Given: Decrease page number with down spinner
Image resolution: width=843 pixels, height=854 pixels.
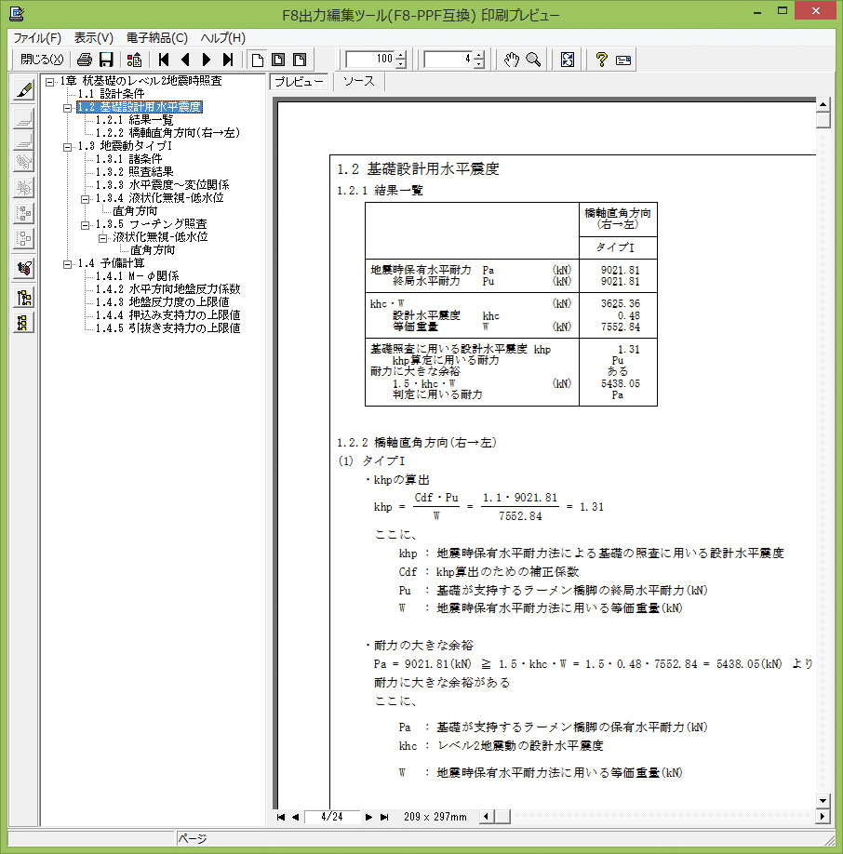Looking at the screenshot, I should (478, 63).
